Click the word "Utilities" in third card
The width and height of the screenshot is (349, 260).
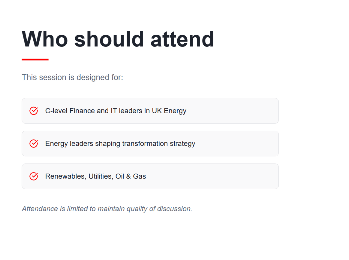point(101,176)
